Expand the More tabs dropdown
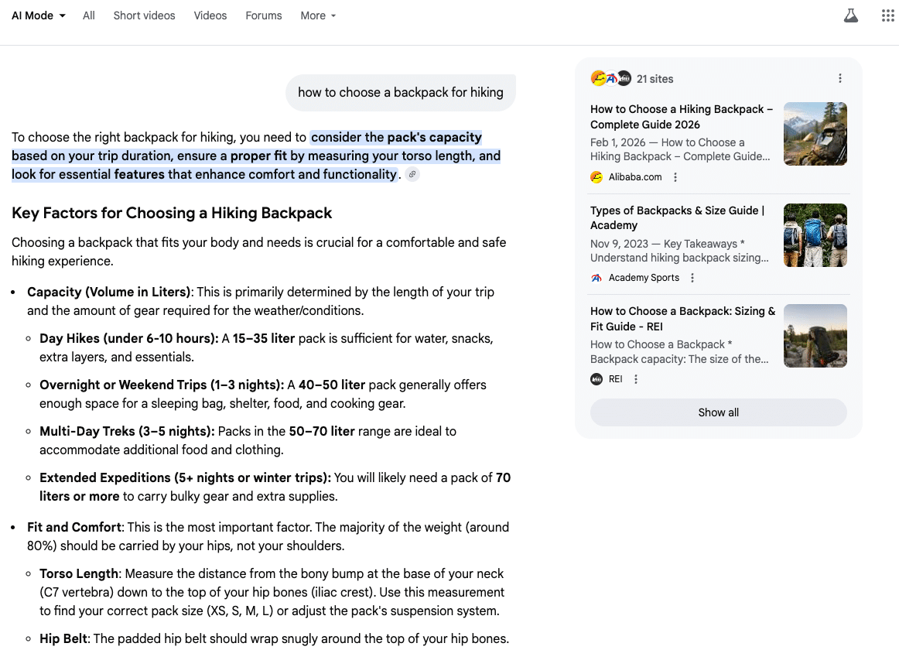Image resolution: width=899 pixels, height=650 pixels. (318, 15)
